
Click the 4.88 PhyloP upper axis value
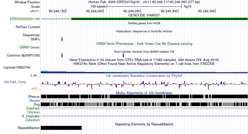(33, 76)
